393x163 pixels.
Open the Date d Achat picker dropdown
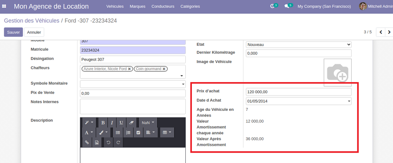pos(299,101)
